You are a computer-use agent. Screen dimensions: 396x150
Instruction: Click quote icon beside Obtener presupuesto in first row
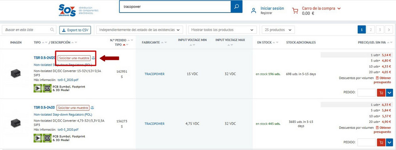[x=377, y=78]
